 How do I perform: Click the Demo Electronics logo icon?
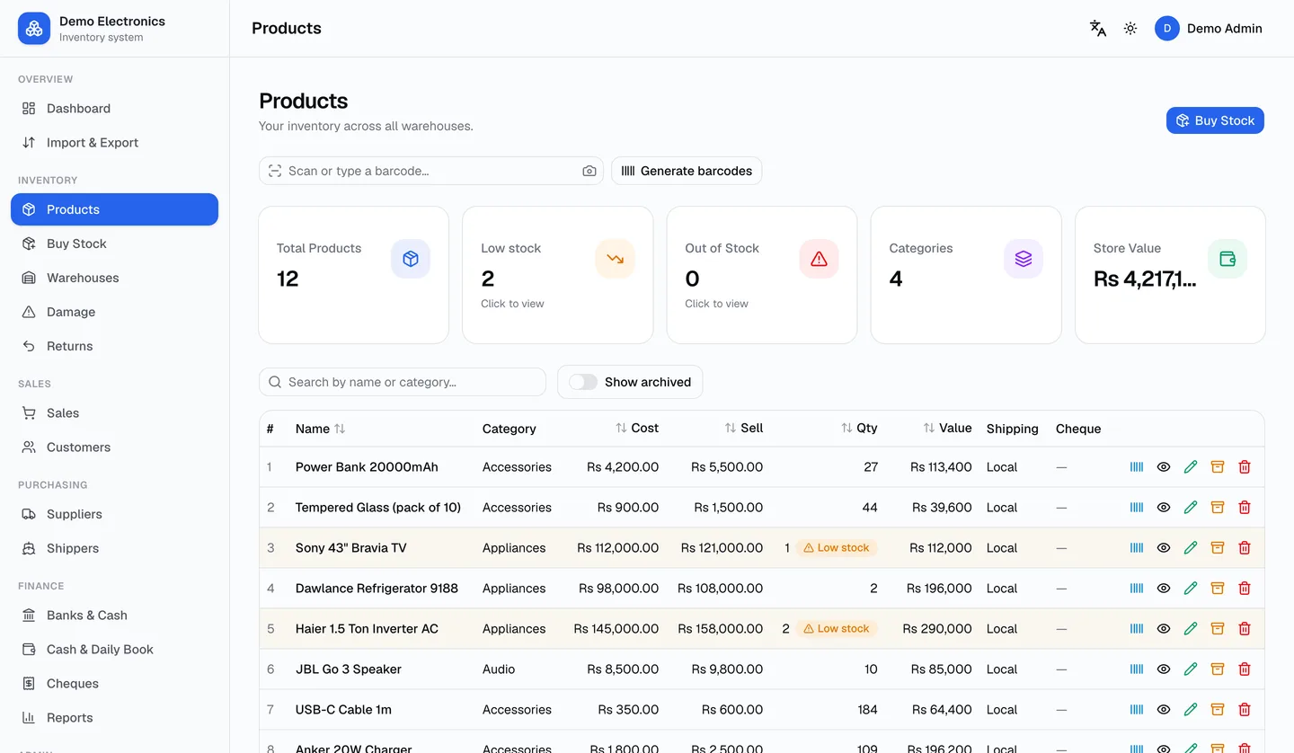(34, 29)
